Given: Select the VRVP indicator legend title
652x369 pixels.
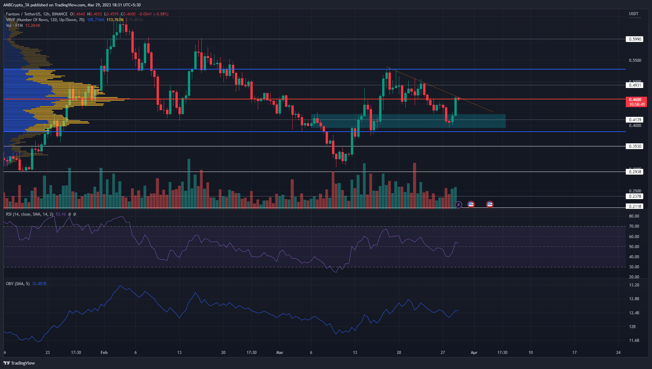Looking at the screenshot, I should point(45,20).
